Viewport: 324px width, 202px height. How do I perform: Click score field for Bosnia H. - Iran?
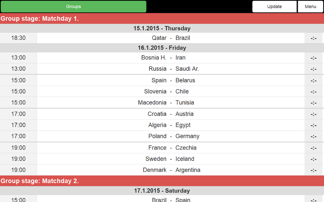point(313,58)
